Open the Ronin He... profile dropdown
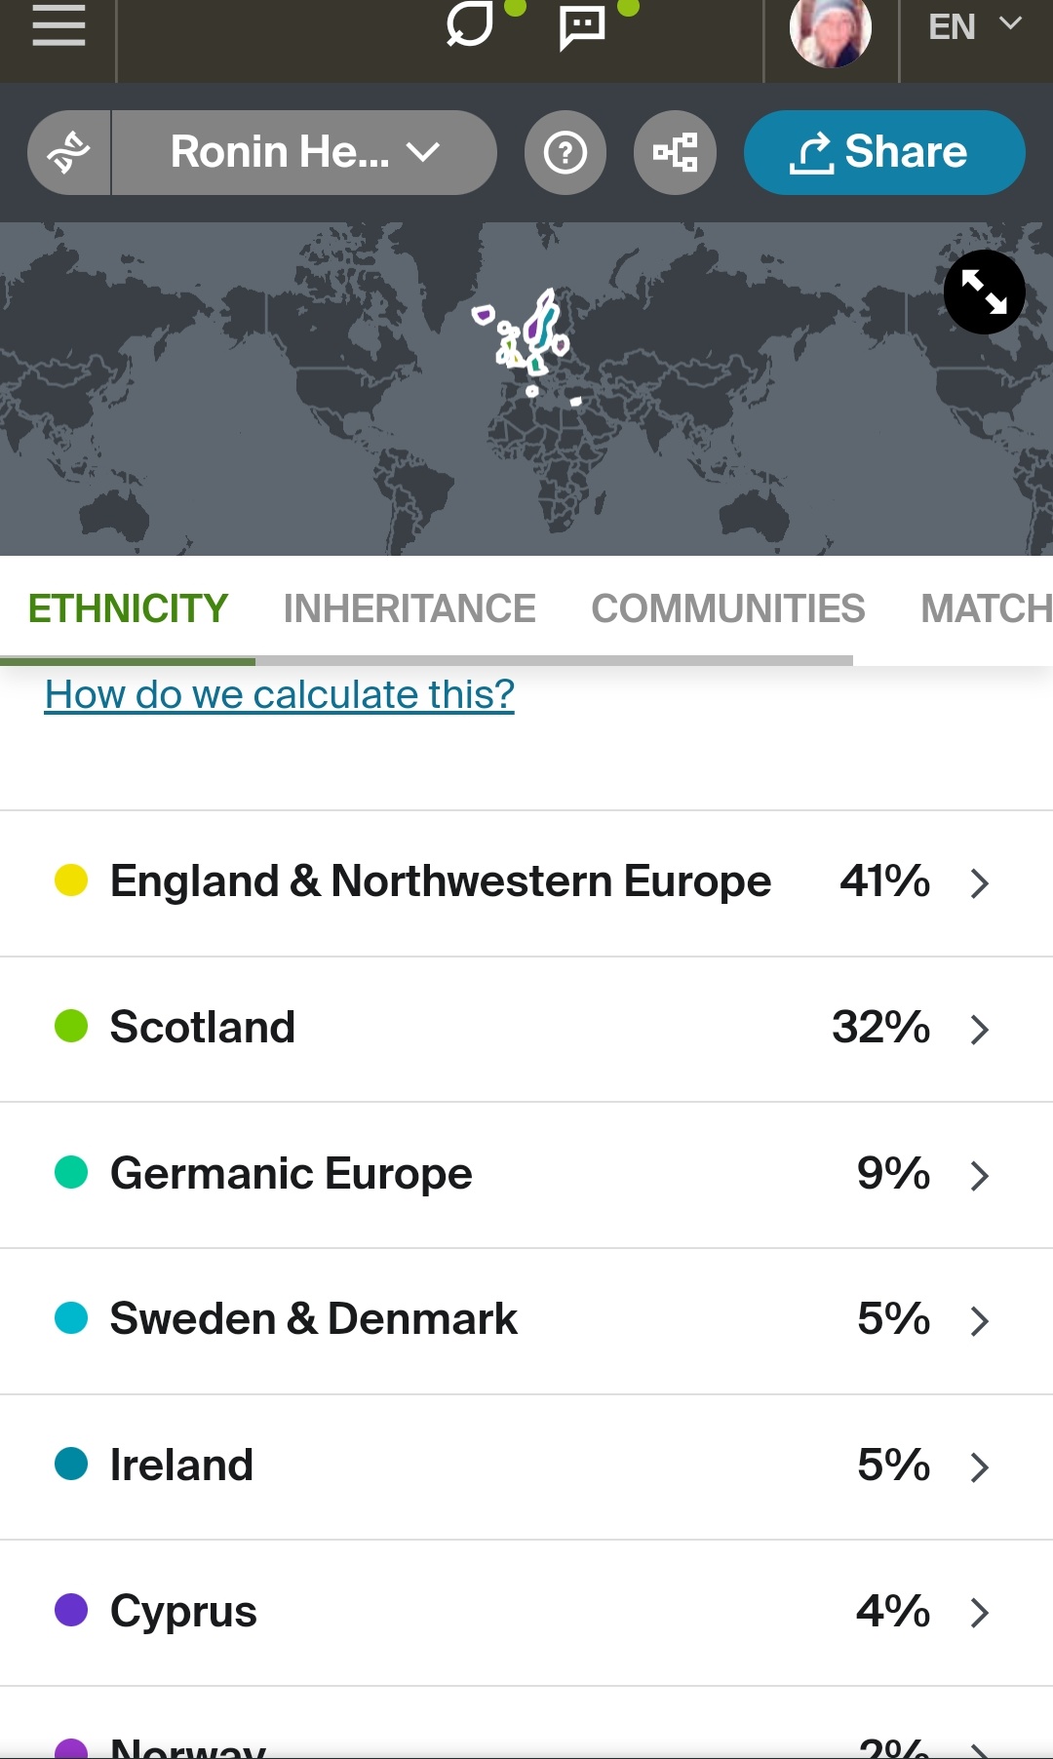 [x=304, y=152]
